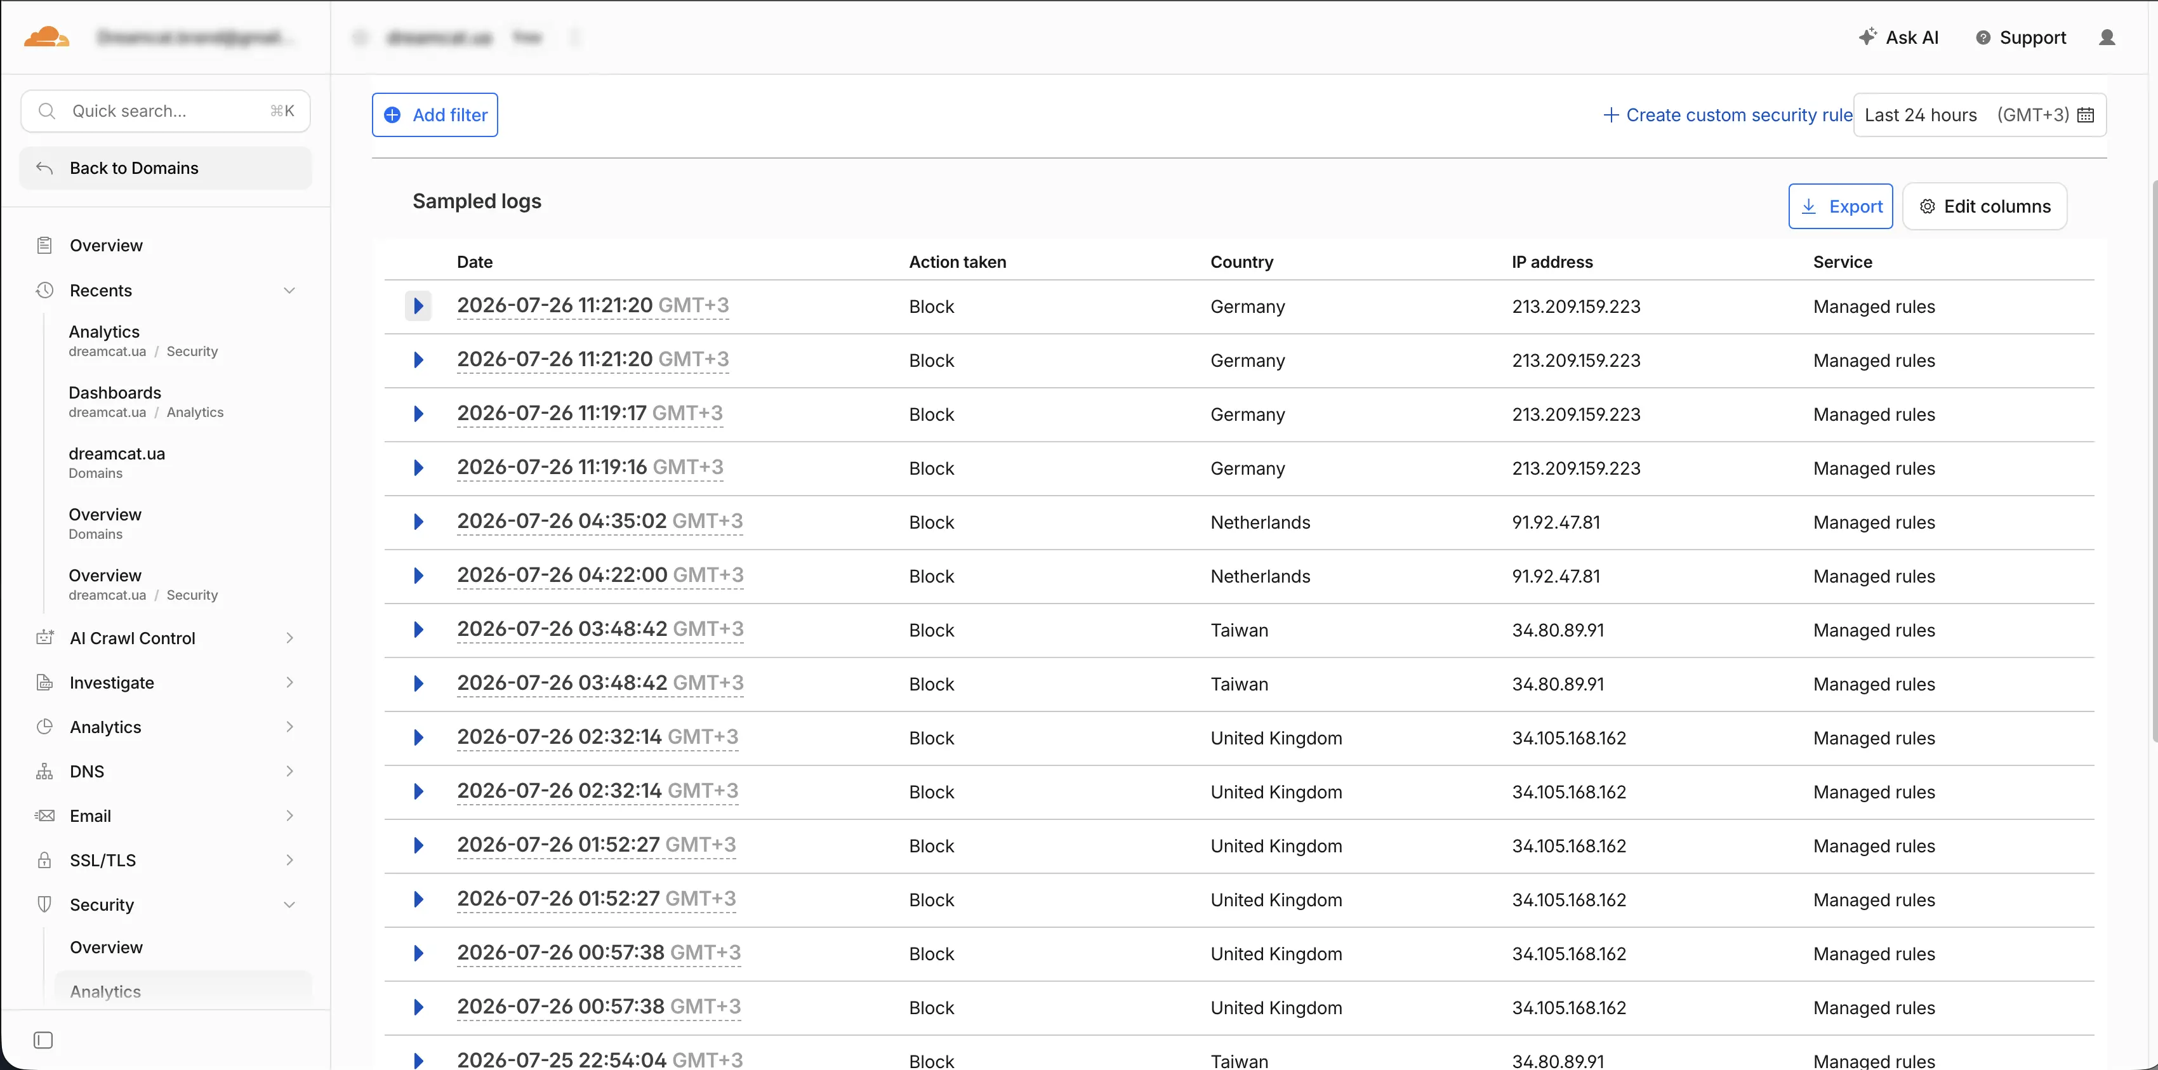Click the Date column header
Screen dimensions: 2158x1070
pyautogui.click(x=474, y=261)
